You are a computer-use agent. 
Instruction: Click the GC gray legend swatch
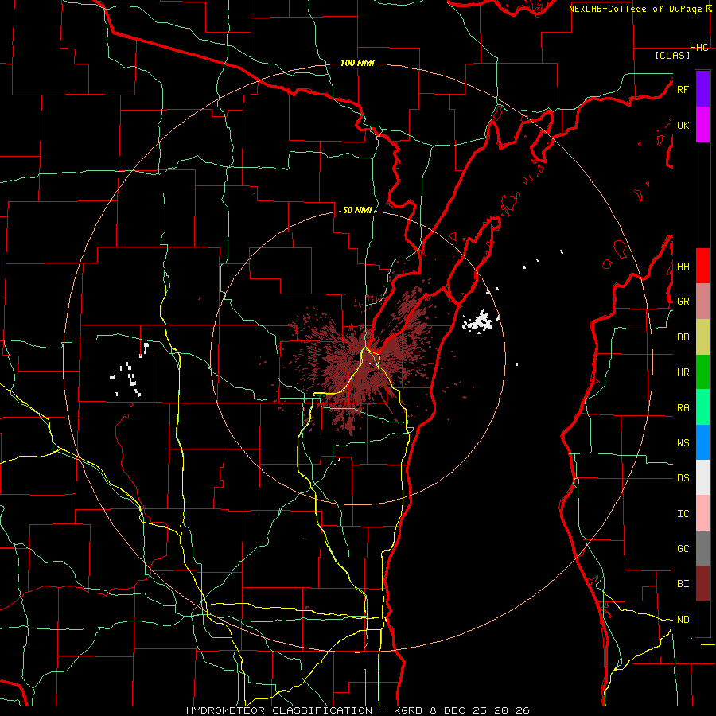pos(702,548)
